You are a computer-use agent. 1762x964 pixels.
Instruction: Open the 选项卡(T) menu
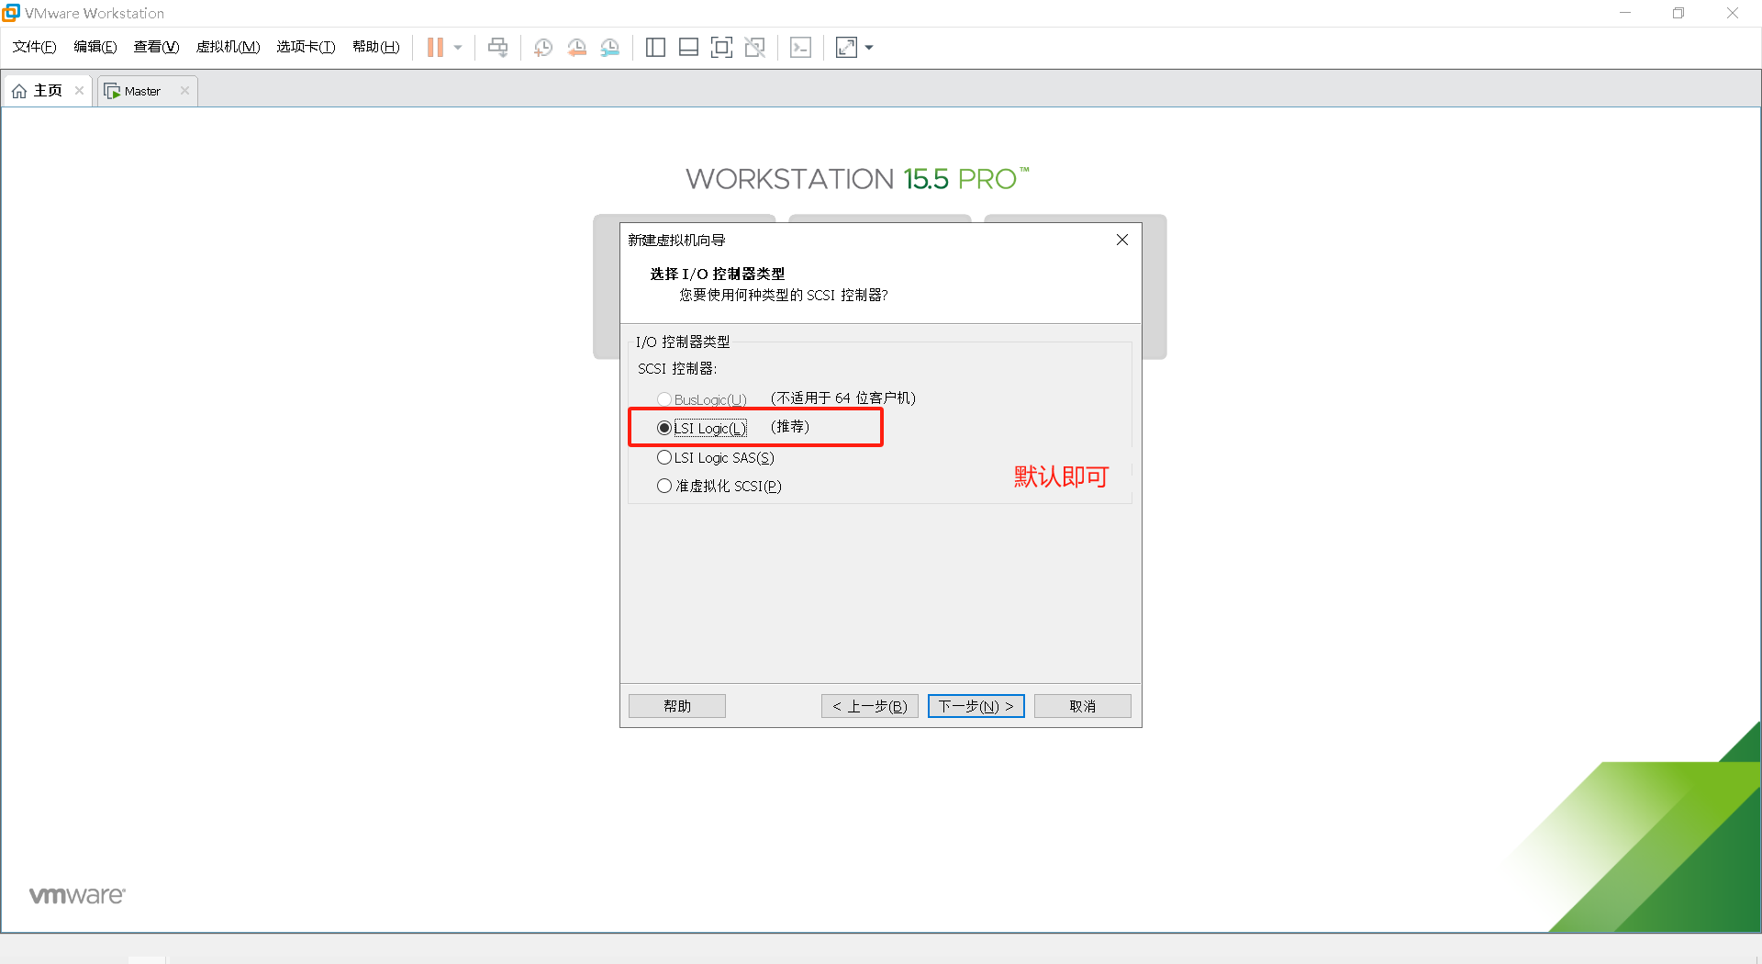(306, 47)
